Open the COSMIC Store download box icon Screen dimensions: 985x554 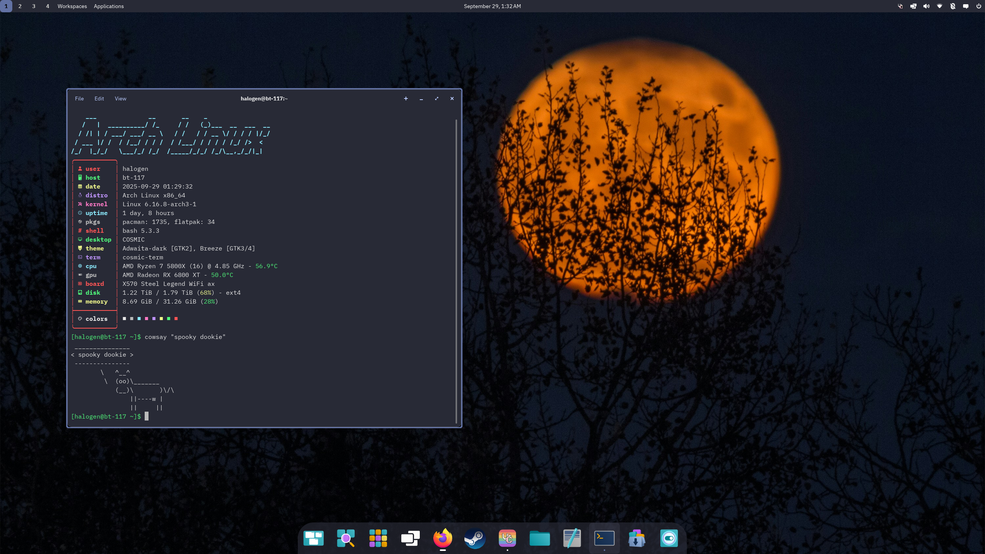636,538
